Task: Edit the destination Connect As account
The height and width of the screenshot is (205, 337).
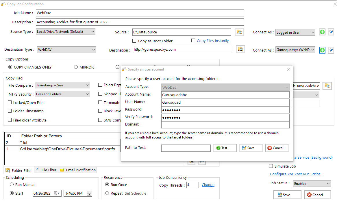Action: (x=331, y=50)
